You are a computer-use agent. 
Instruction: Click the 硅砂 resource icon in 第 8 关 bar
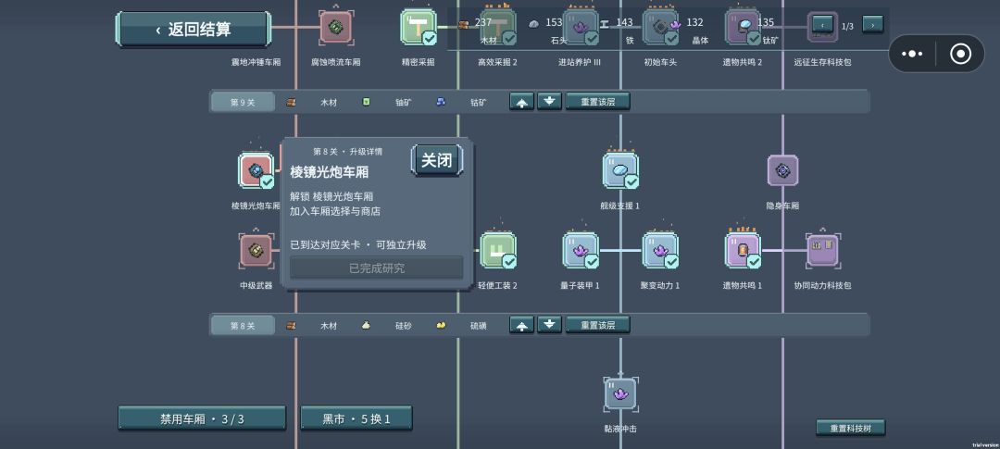pos(366,325)
